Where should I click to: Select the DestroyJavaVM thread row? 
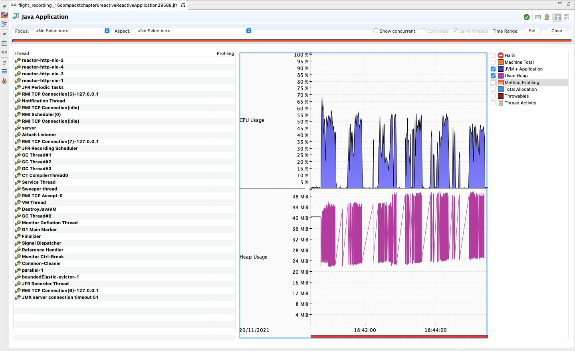pyautogui.click(x=124, y=209)
